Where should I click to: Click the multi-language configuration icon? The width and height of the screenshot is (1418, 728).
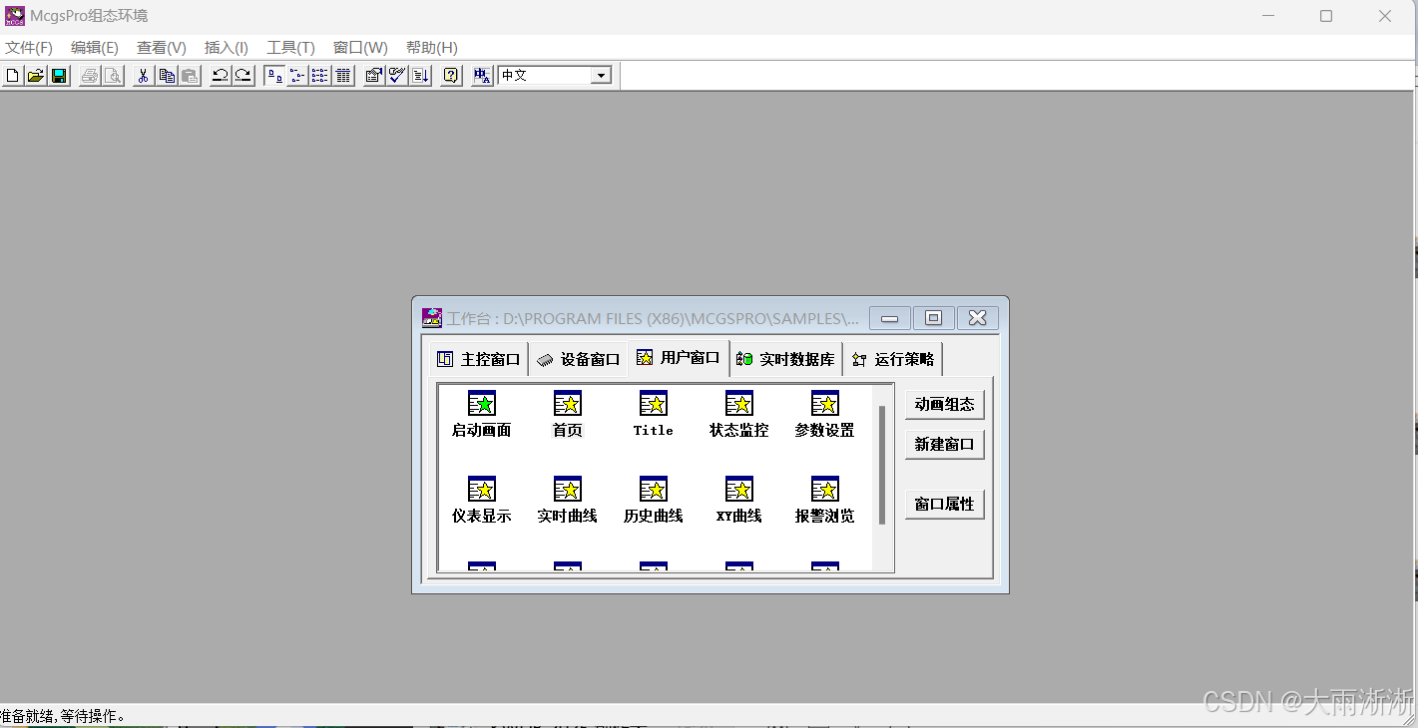click(x=482, y=76)
